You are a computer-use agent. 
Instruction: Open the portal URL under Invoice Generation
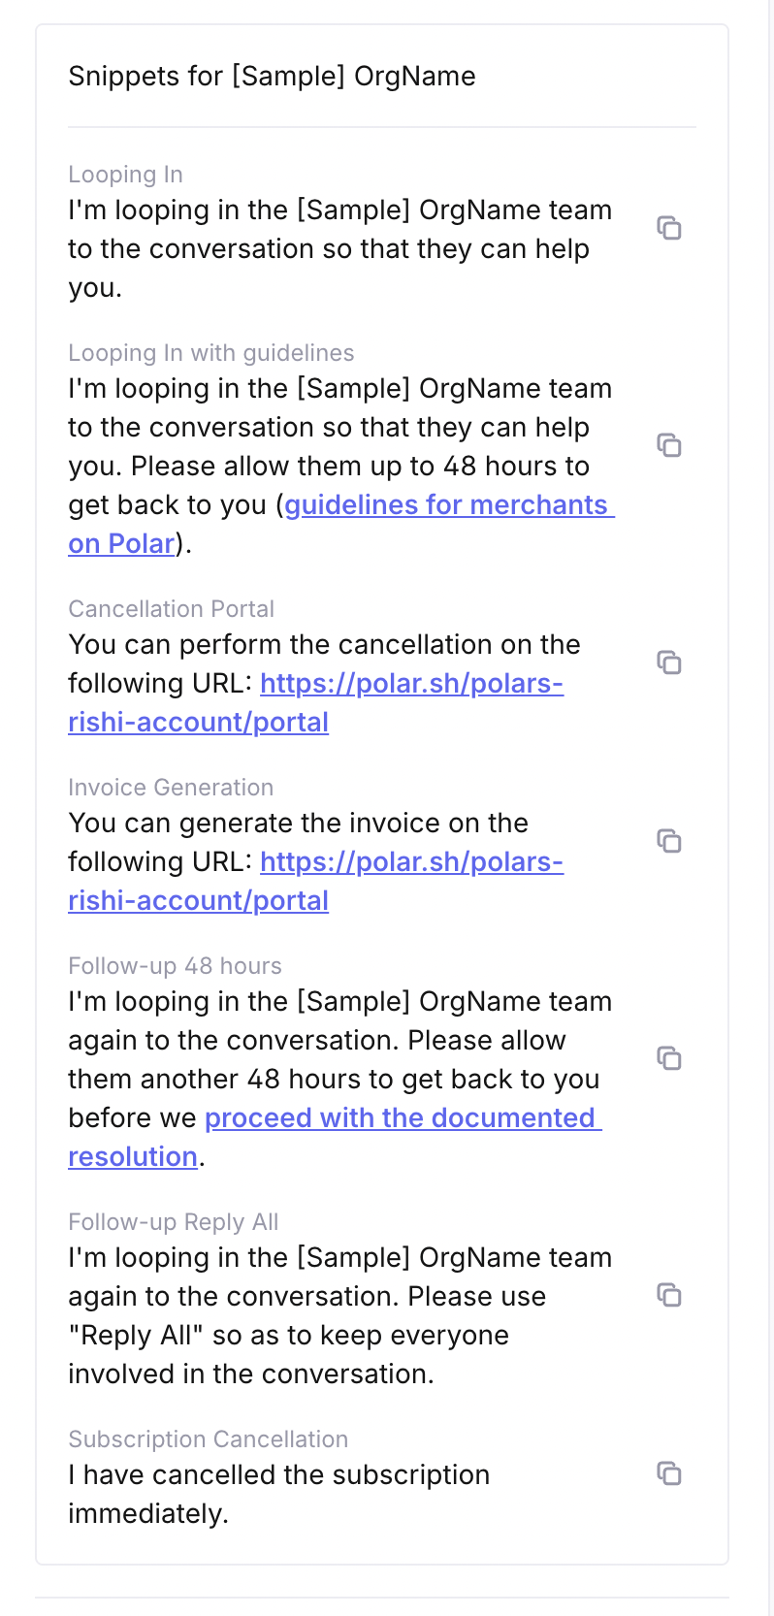pos(411,862)
